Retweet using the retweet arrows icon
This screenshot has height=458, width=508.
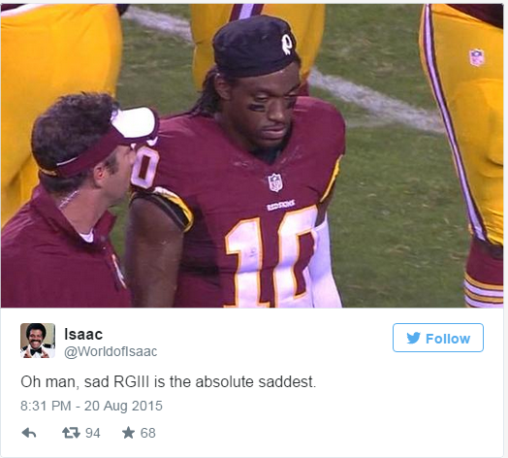(x=71, y=433)
